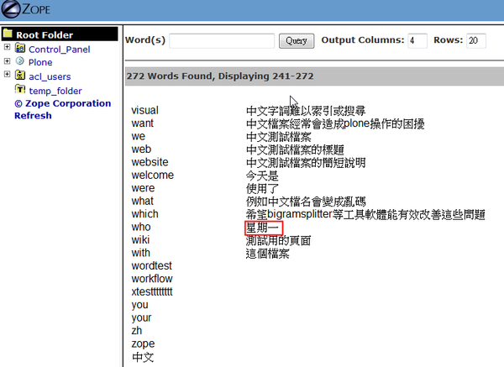
Task: Click the Control_Panel icon
Action: tap(20, 48)
